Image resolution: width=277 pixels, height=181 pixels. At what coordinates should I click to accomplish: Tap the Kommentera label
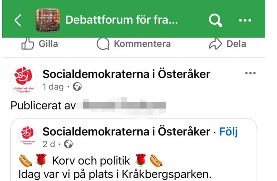tap(142, 44)
